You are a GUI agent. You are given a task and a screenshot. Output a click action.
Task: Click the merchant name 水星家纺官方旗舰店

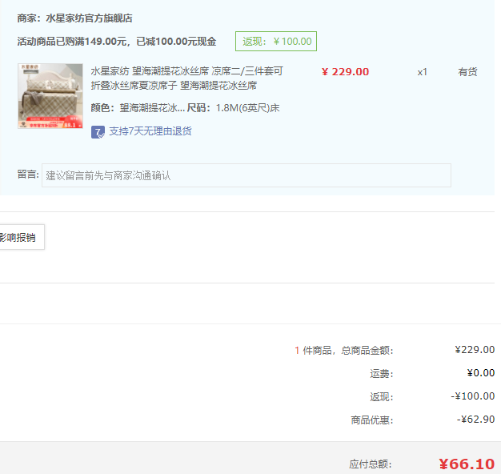coord(89,18)
